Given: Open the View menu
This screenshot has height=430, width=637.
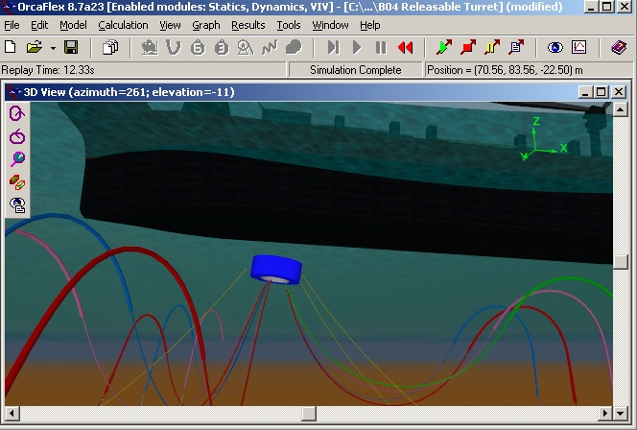Looking at the screenshot, I should 170,25.
